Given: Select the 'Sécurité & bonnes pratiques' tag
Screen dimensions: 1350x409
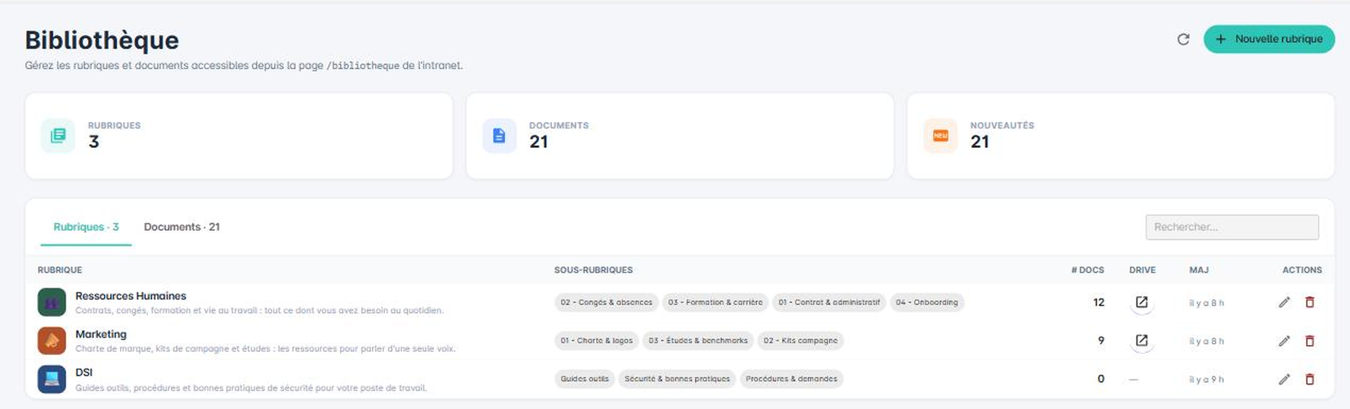Looking at the screenshot, I should coord(677,379).
